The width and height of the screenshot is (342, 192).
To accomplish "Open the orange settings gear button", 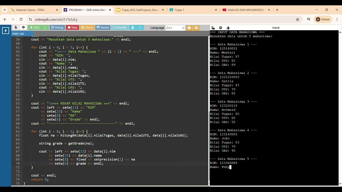I will (x=196, y=28).
